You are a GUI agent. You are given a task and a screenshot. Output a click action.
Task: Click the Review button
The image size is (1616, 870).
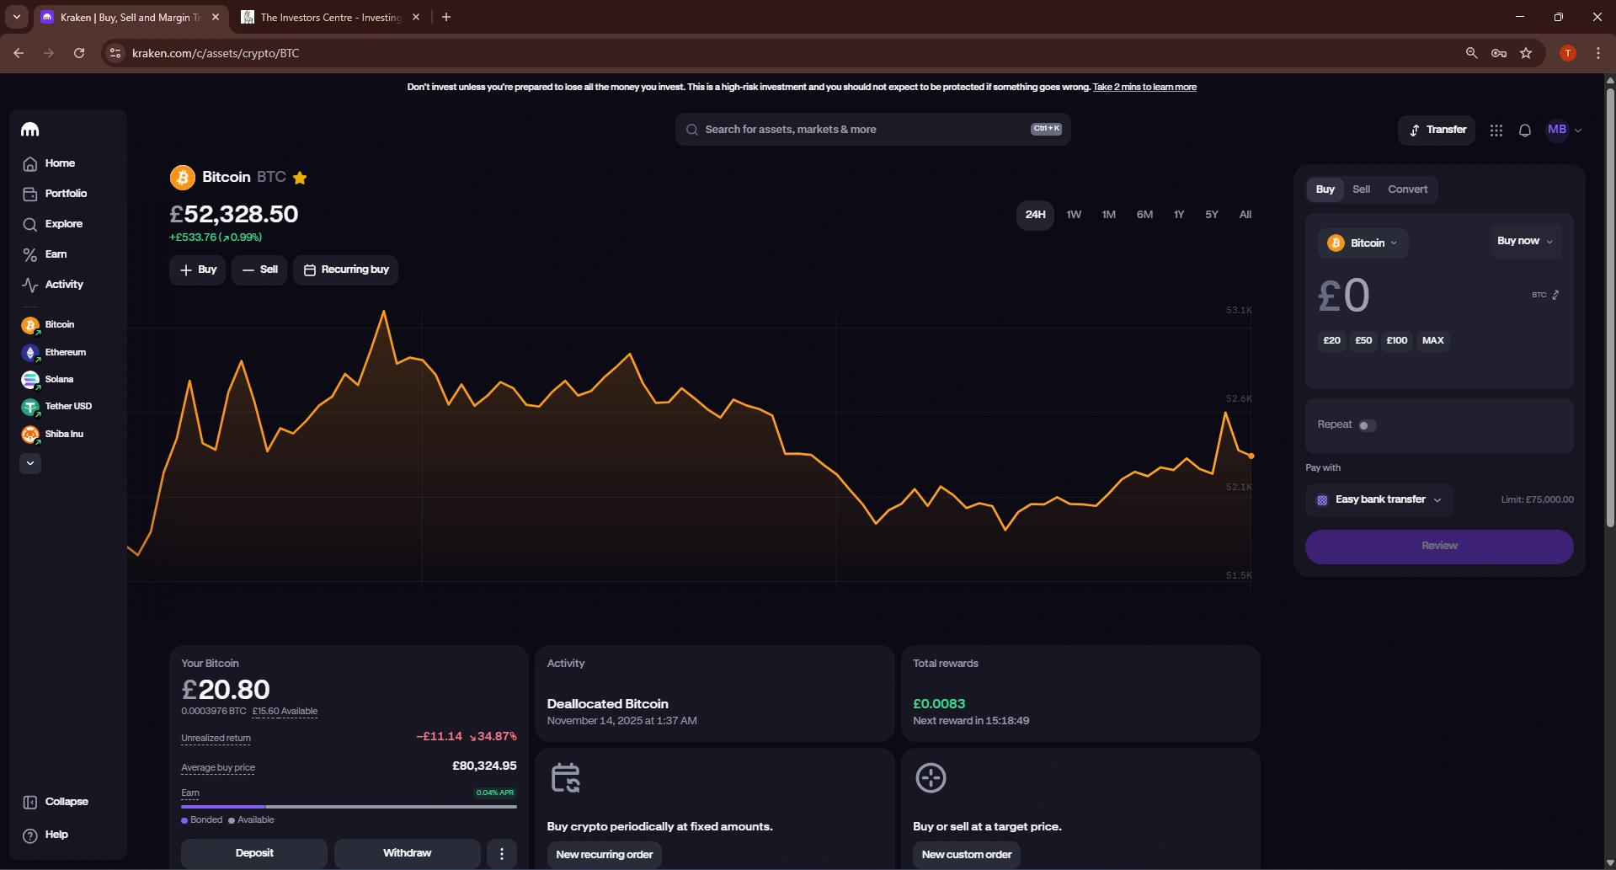click(1439, 547)
